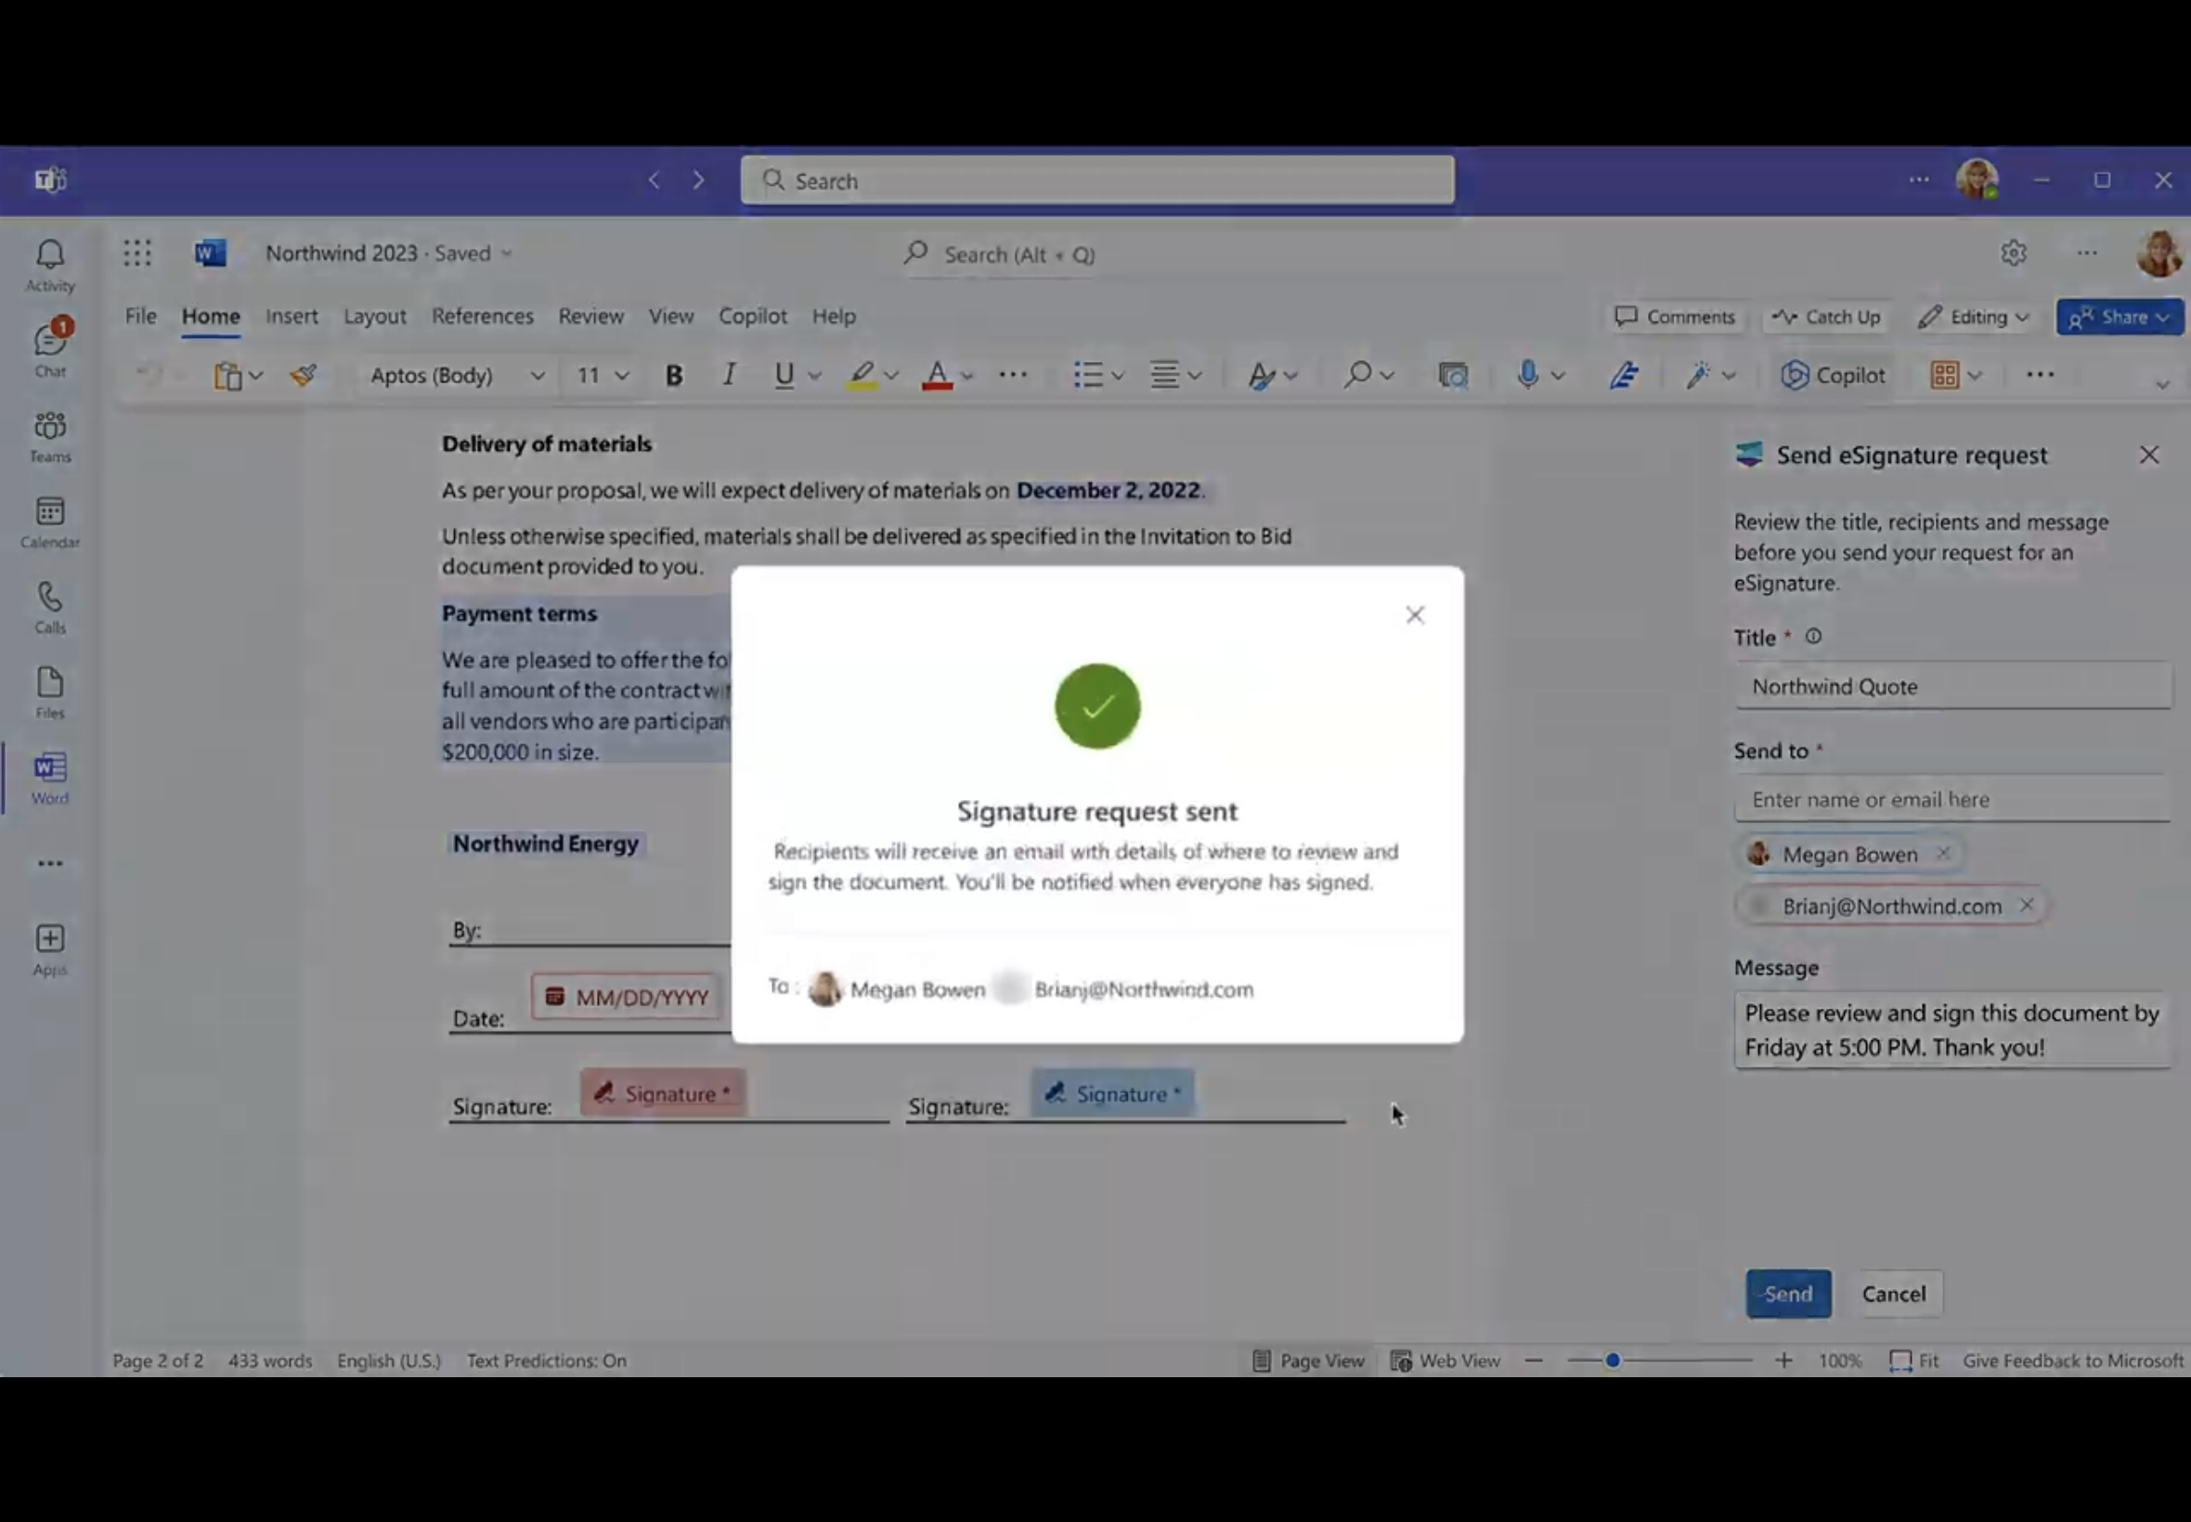2191x1522 pixels.
Task: Open the Highlight Color tool
Action: [859, 372]
